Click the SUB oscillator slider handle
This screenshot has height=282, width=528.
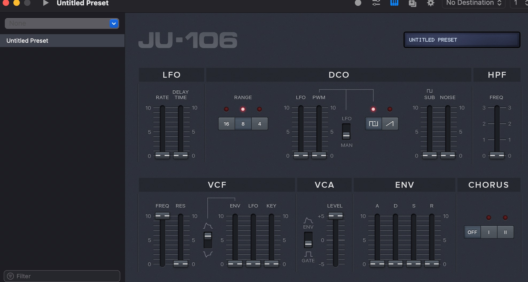pyautogui.click(x=430, y=155)
